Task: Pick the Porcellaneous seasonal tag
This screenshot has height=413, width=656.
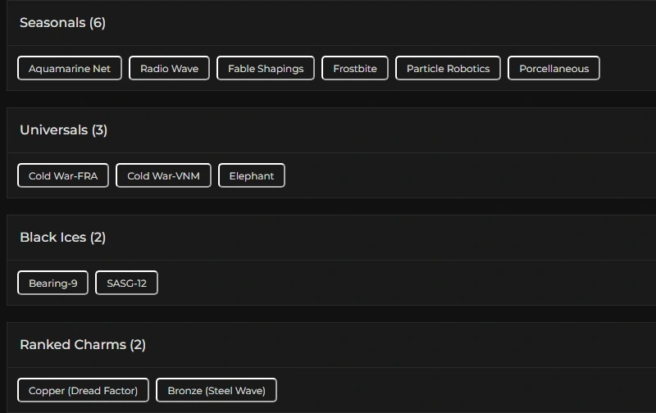Action: pos(553,68)
